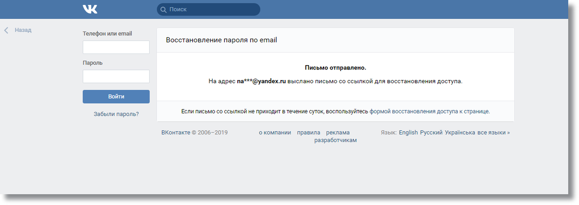579x205 pixels.
Task: Open the все языки » list
Action: (494, 133)
